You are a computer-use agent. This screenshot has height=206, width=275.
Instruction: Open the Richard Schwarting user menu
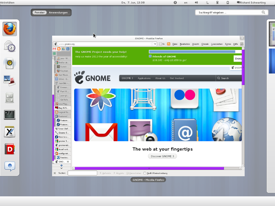pyautogui.click(x=251, y=2)
